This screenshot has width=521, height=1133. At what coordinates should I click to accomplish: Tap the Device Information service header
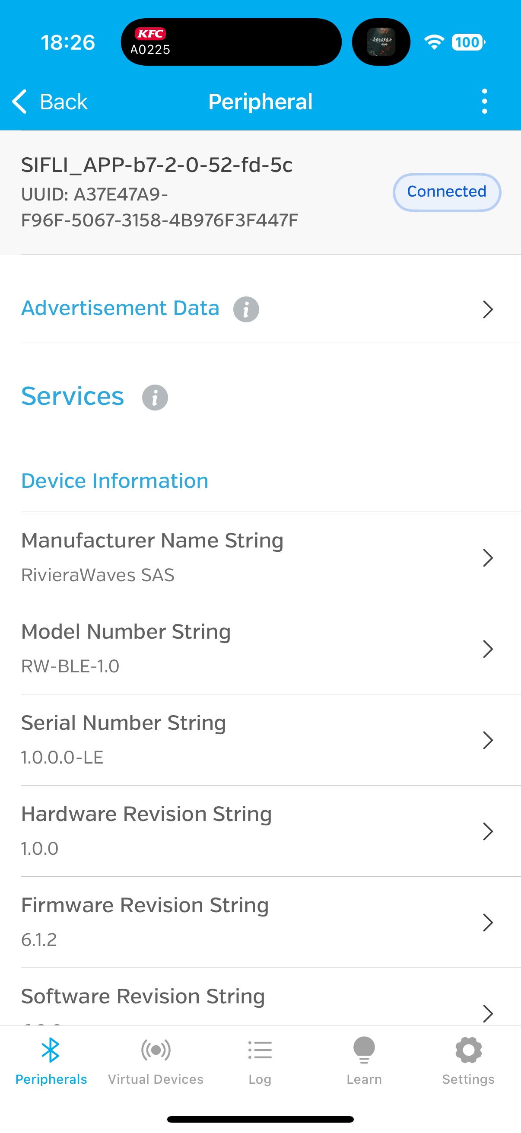click(x=115, y=481)
